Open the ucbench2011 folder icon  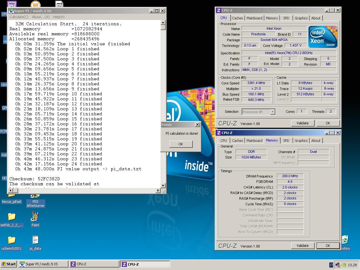[12, 242]
